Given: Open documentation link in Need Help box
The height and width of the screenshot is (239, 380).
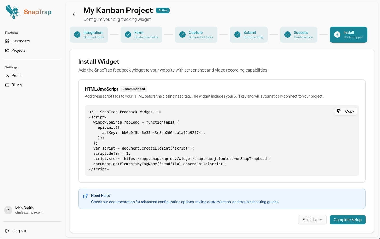Looking at the screenshot, I should click(x=185, y=202).
